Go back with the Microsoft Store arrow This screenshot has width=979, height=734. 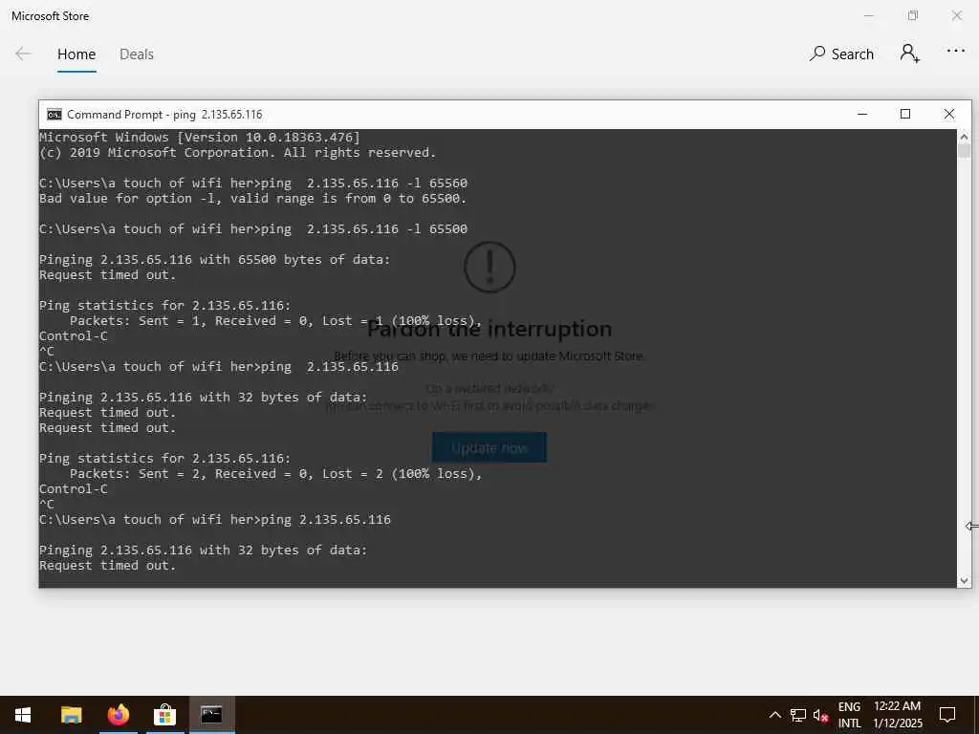tap(23, 54)
